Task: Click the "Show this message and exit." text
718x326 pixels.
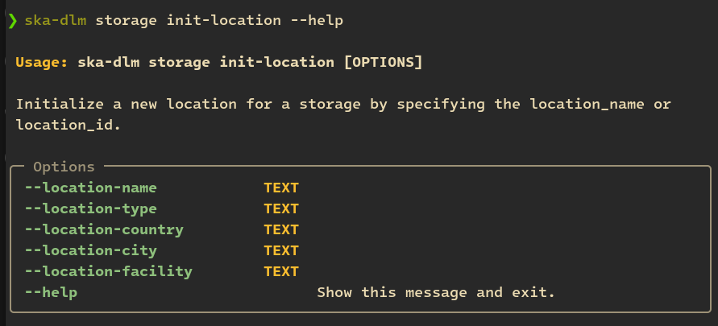Action: 436,293
